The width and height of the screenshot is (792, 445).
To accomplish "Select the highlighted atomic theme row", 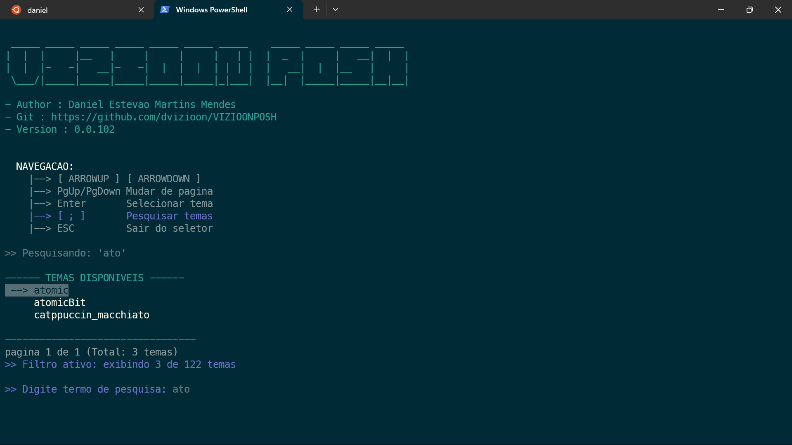I will pyautogui.click(x=37, y=290).
